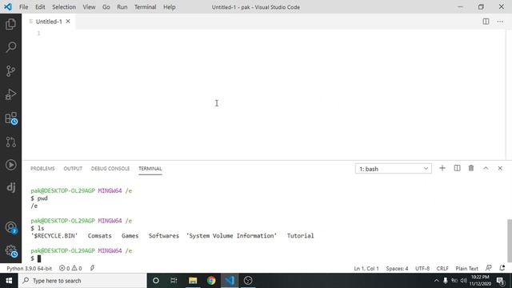
Task: Click 'Comsats' in the ls output
Action: point(99,236)
